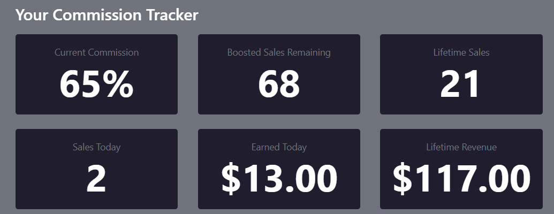
Task: Click the Boosted Sales Remaining label
Action: point(279,52)
